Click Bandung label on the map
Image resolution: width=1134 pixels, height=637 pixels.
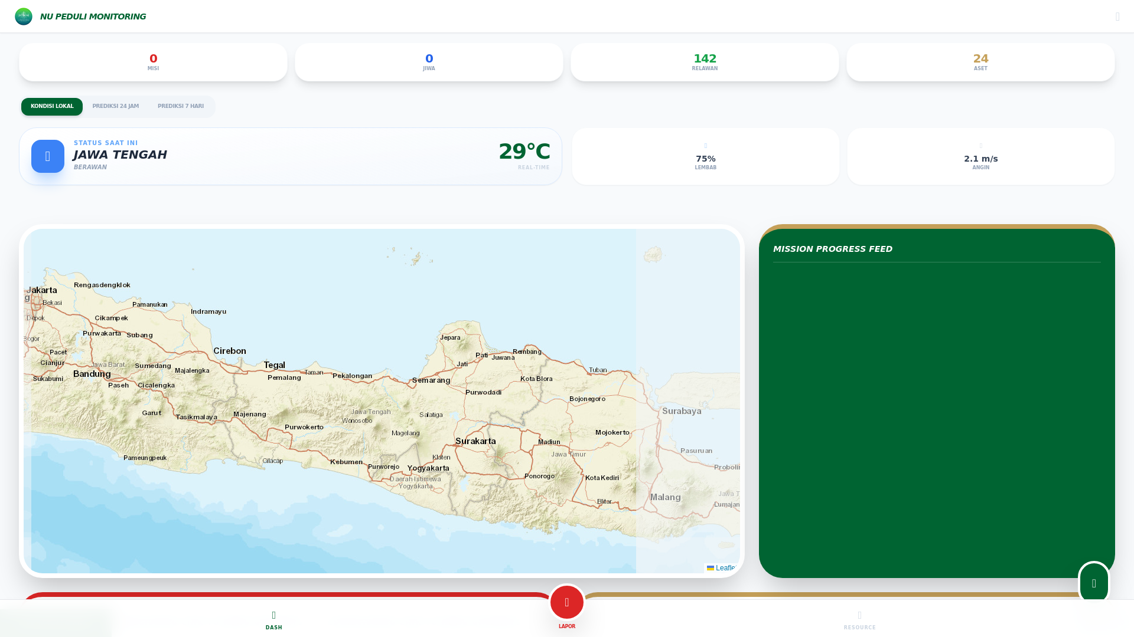92,374
